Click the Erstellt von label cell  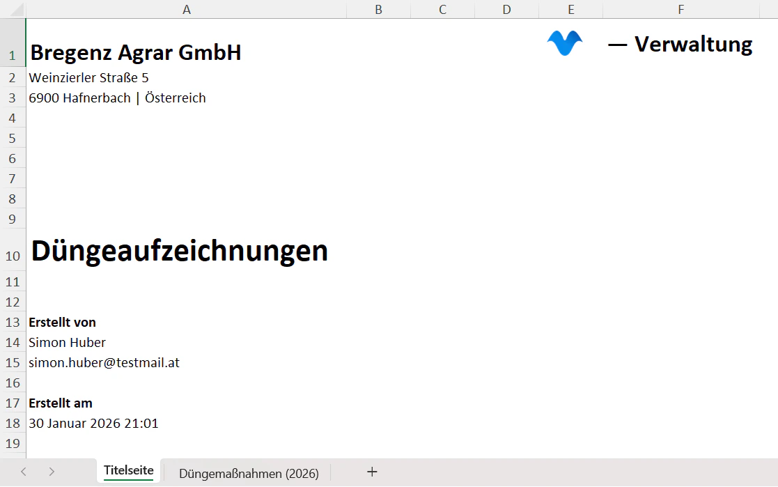click(x=62, y=322)
